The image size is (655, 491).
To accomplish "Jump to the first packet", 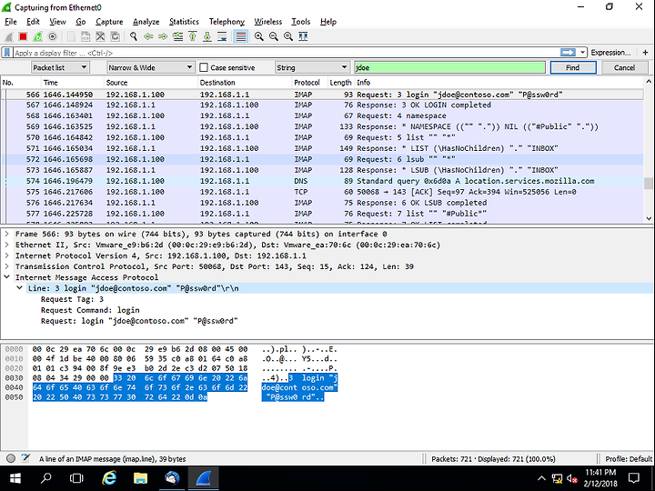I will pyautogui.click(x=193, y=36).
